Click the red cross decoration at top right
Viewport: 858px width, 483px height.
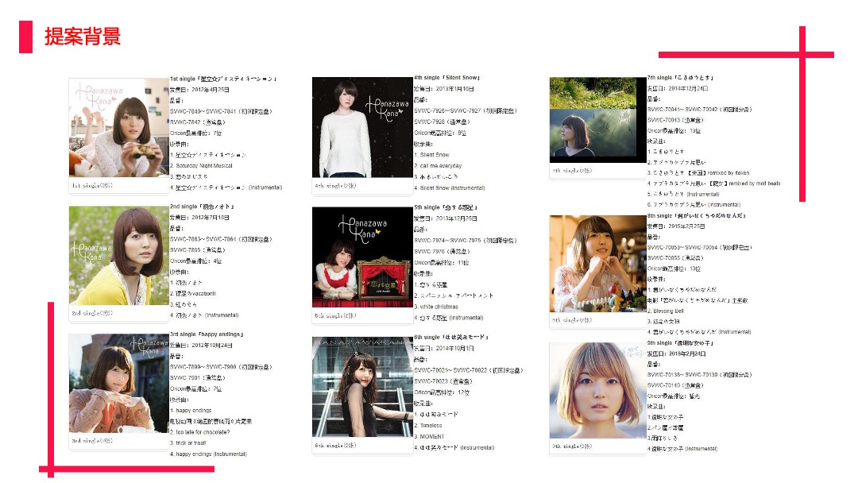point(802,55)
